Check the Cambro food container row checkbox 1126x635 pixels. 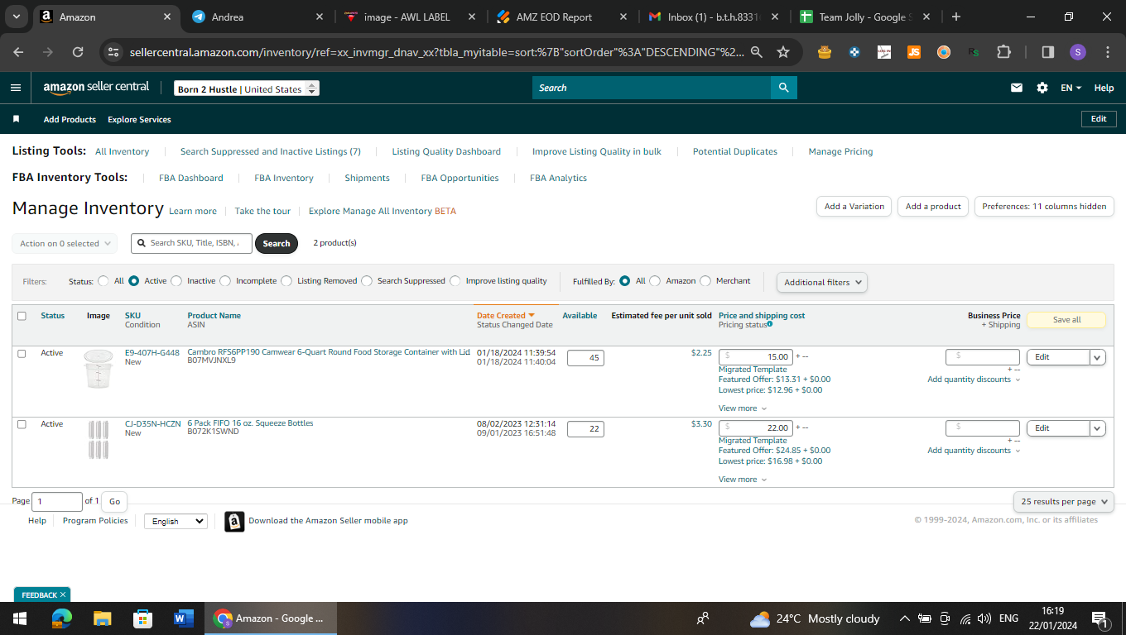[x=22, y=353]
